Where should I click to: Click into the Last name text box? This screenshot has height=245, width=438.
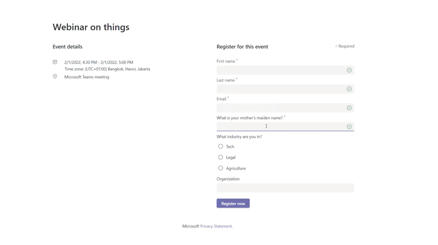tap(279, 89)
